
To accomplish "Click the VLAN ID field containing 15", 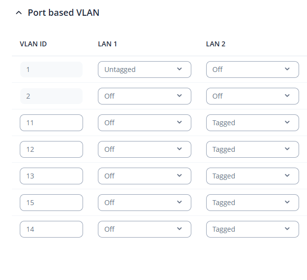I will click(51, 203).
